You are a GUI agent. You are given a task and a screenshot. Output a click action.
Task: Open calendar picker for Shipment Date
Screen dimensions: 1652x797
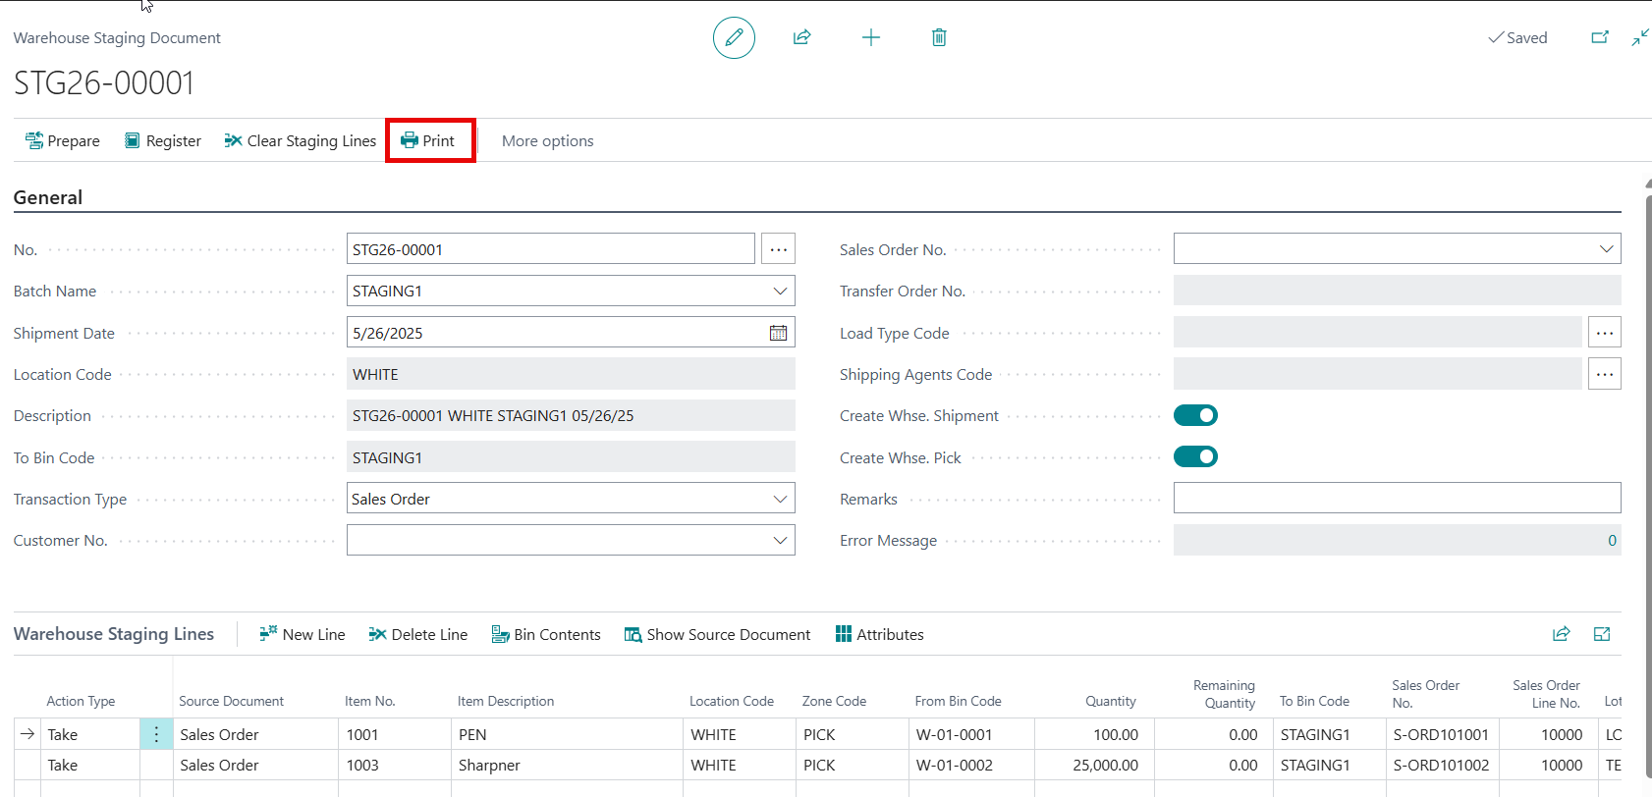pyautogui.click(x=778, y=333)
